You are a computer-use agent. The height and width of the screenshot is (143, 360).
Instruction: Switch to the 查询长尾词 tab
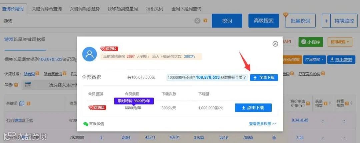pyautogui.click(x=13, y=9)
